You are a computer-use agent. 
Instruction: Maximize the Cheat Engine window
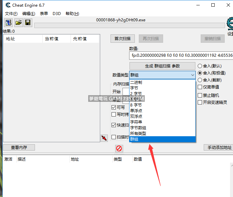tap(213, 5)
